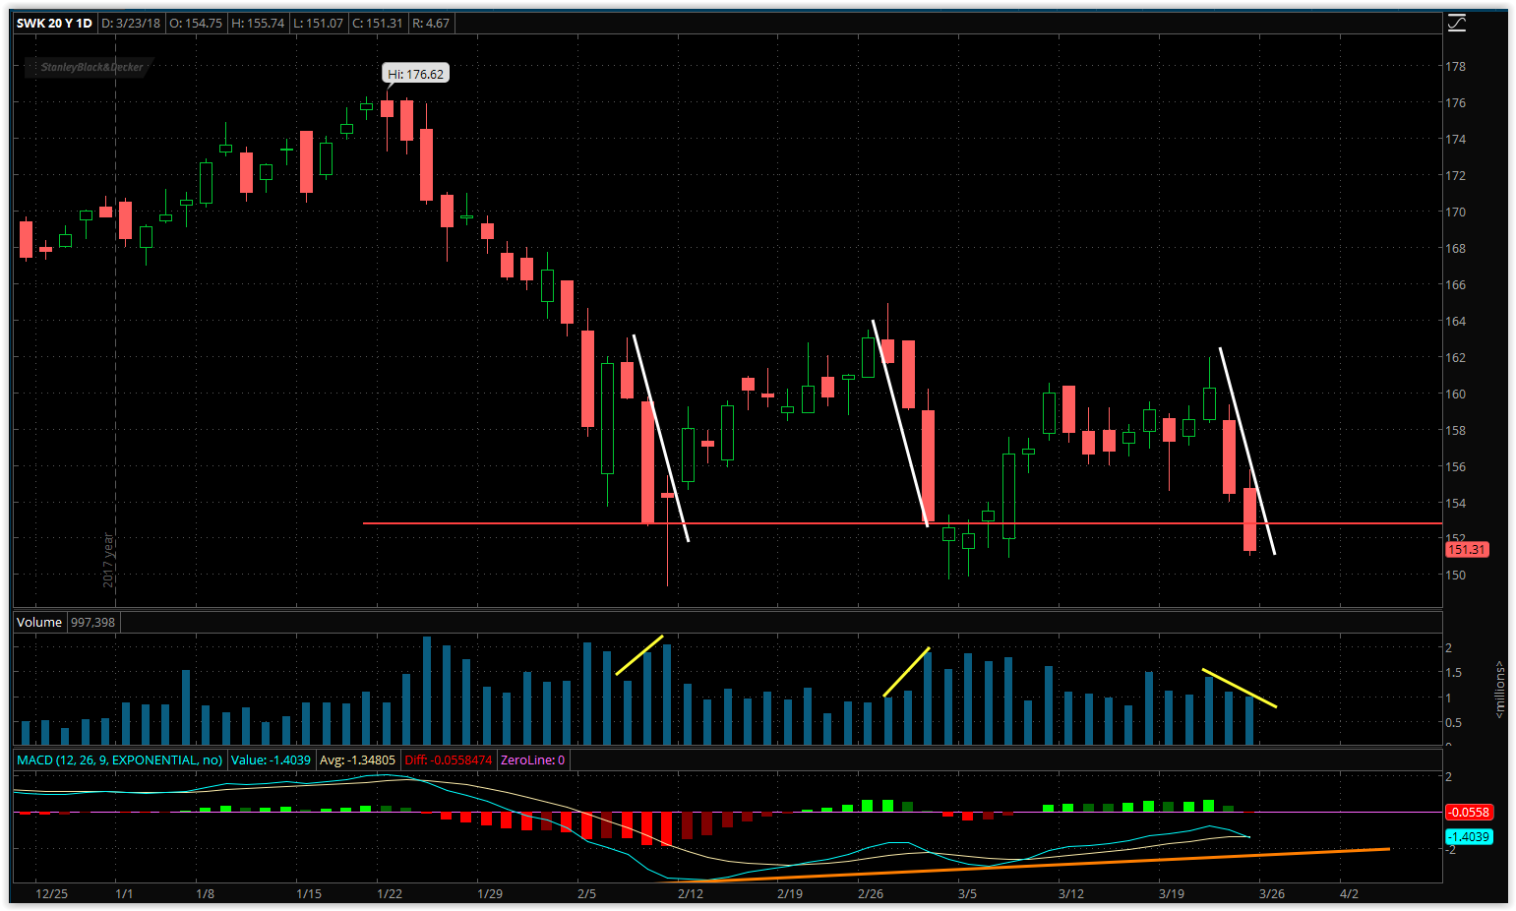Click the close price C: 151.31

(x=377, y=23)
